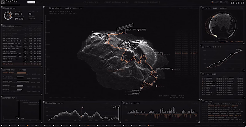Viewport: 246px width, 127px height.
Task: Select the CP13 Chemin Ratinaud row
Action: [x=22, y=54]
